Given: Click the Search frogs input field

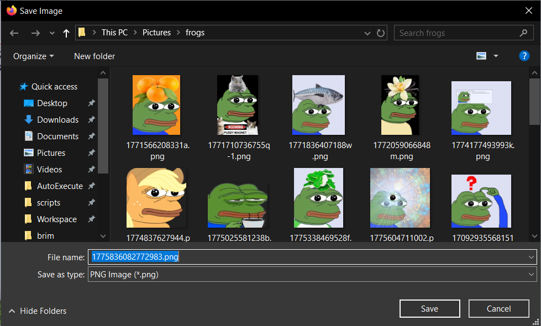Looking at the screenshot, I should (x=464, y=33).
